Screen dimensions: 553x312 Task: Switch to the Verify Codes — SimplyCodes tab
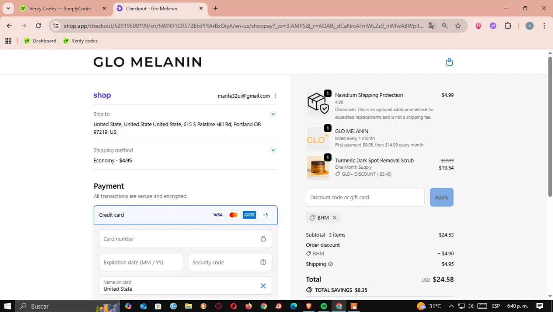point(63,8)
